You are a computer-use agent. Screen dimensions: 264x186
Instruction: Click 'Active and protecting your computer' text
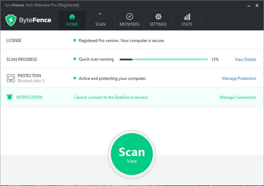(112, 78)
